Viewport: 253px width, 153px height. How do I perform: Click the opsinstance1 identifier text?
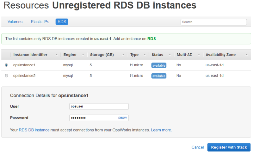tap(24, 65)
